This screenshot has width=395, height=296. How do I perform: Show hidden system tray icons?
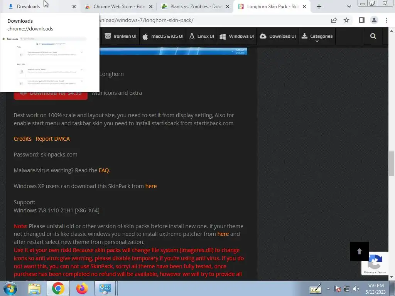point(328,289)
